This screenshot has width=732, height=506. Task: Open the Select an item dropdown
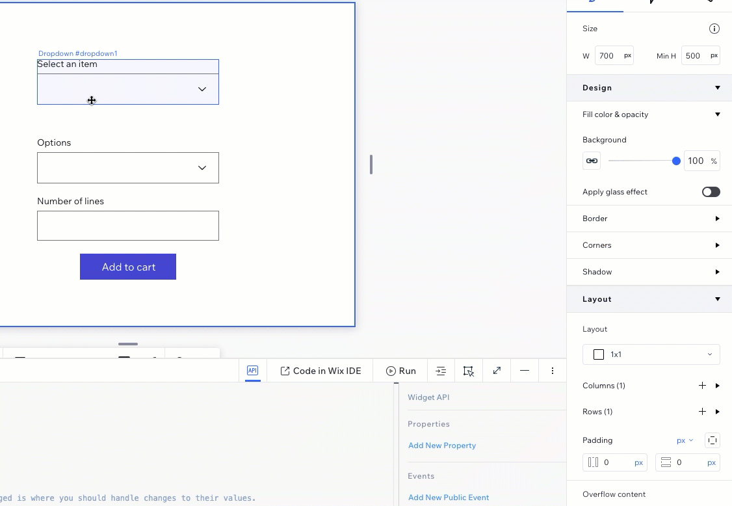[x=128, y=89]
